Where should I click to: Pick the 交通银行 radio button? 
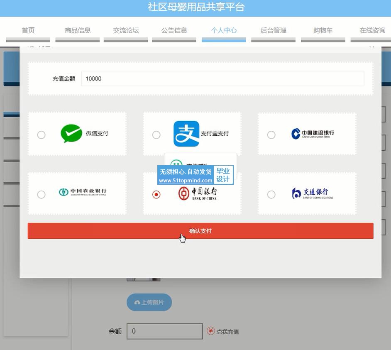(x=271, y=195)
